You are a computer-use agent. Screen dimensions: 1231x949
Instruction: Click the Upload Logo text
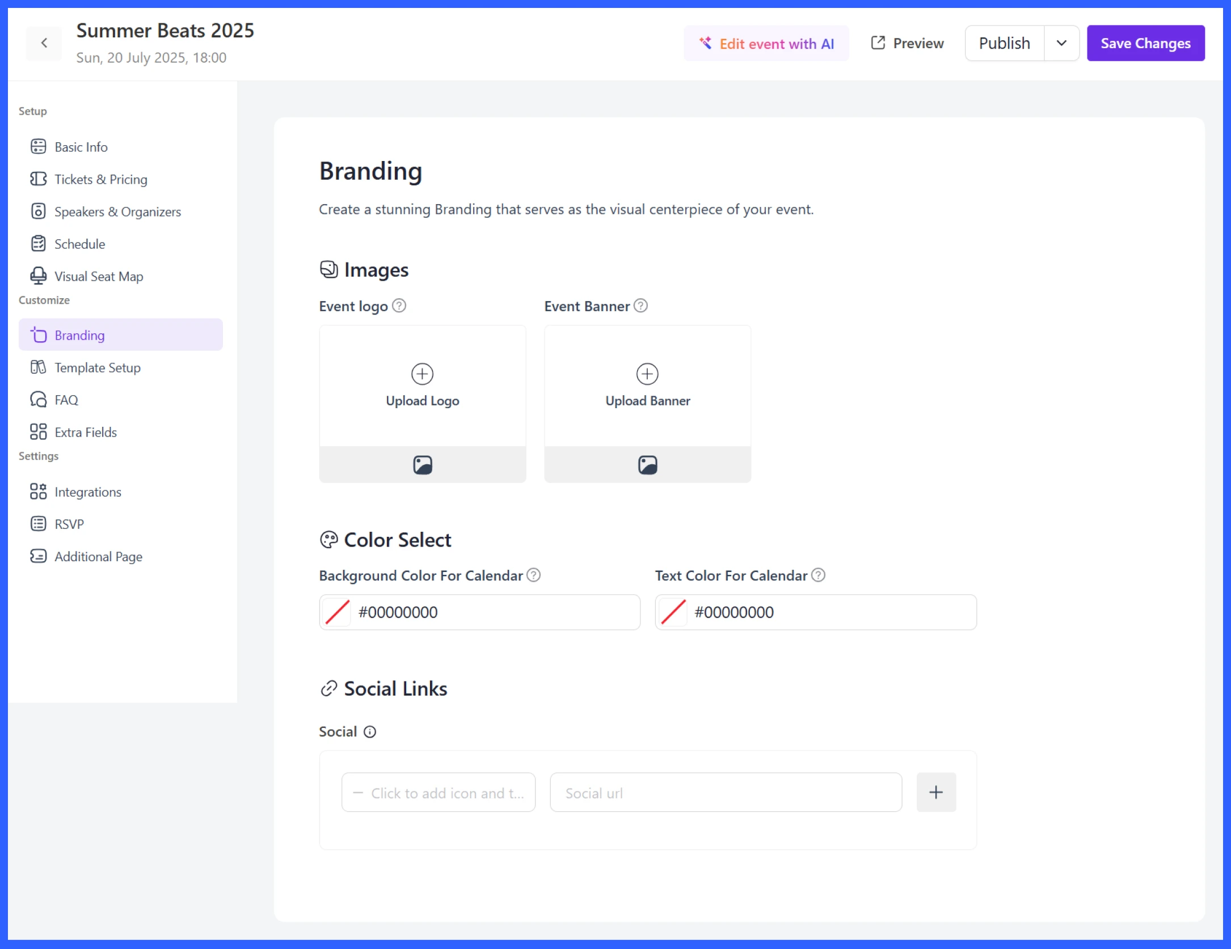click(423, 401)
